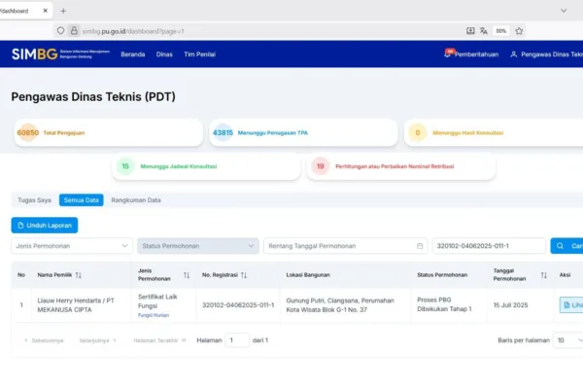Viewport: 583px width, 389px height.
Task: Open Tim Penilai menu item
Action: (198, 54)
